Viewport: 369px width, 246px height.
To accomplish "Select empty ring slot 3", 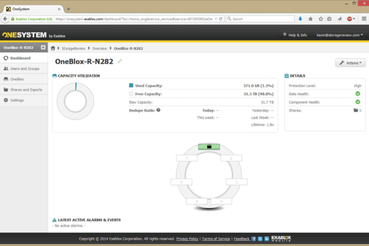I will click(x=237, y=182).
